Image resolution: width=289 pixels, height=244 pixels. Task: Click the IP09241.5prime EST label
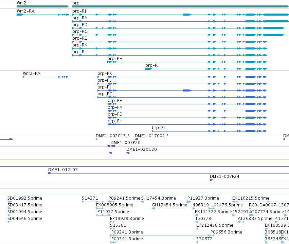click(124, 198)
